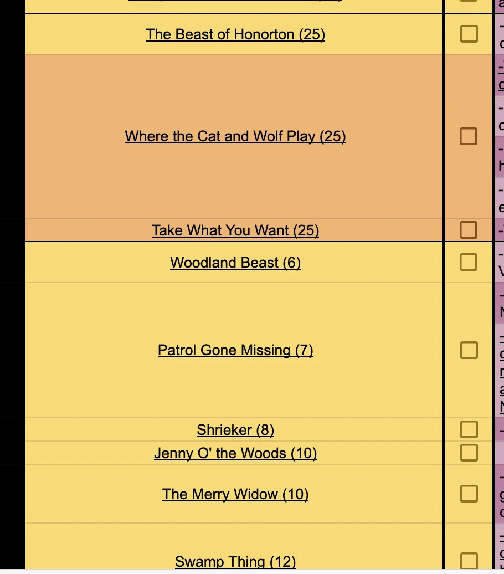
Task: Check off the Shrieker contract
Action: pos(469,429)
